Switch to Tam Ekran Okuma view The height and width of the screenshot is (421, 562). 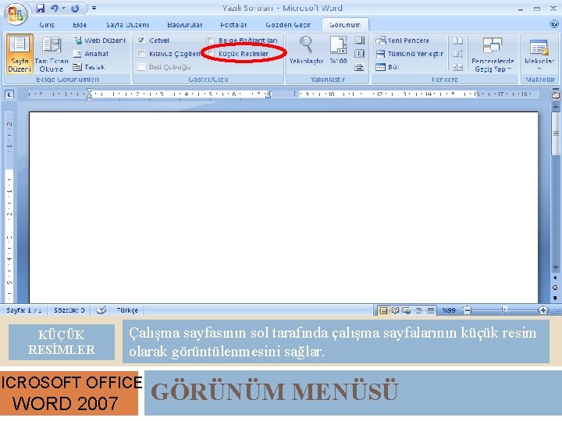click(52, 54)
